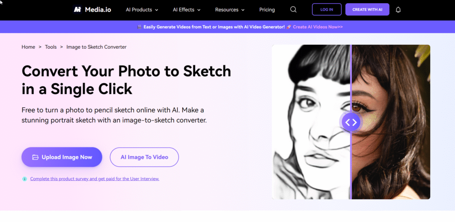
Task: Follow the Create AI Videos Now link
Action: (x=318, y=27)
